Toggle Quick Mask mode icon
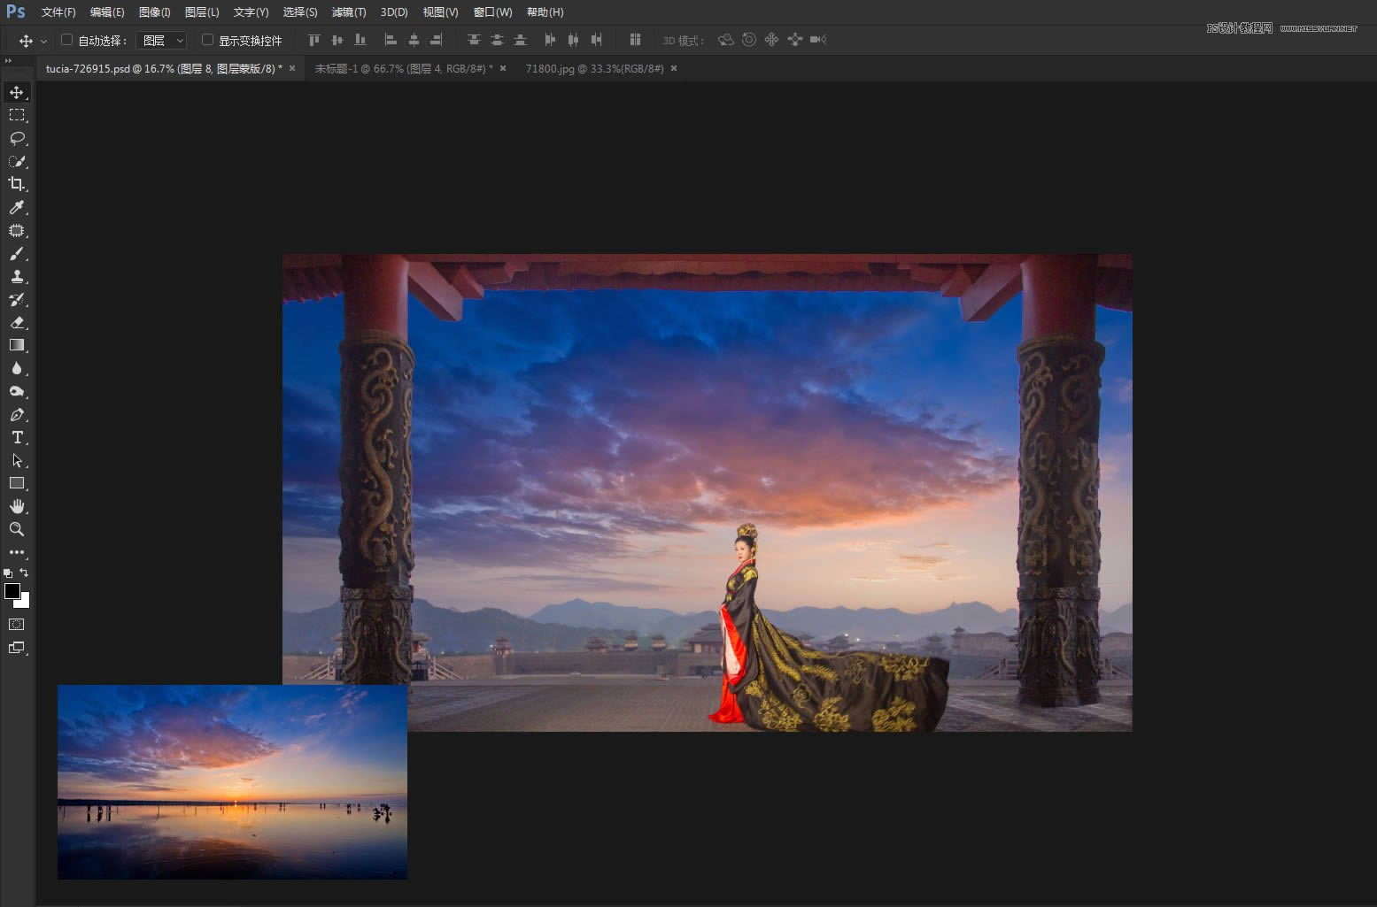Screen dimensions: 1377x907 (x=17, y=625)
